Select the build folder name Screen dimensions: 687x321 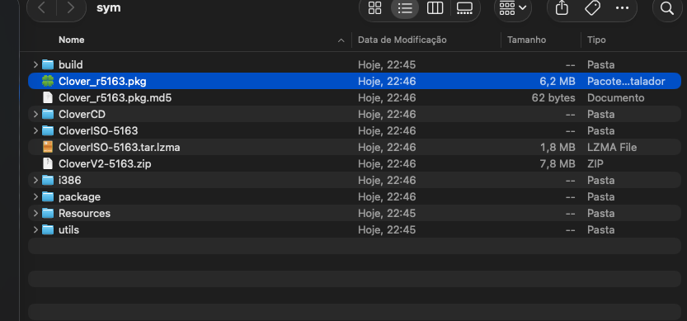71,65
